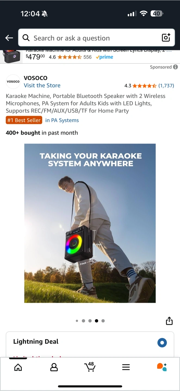Open shopping cart with 48 items

90,367
